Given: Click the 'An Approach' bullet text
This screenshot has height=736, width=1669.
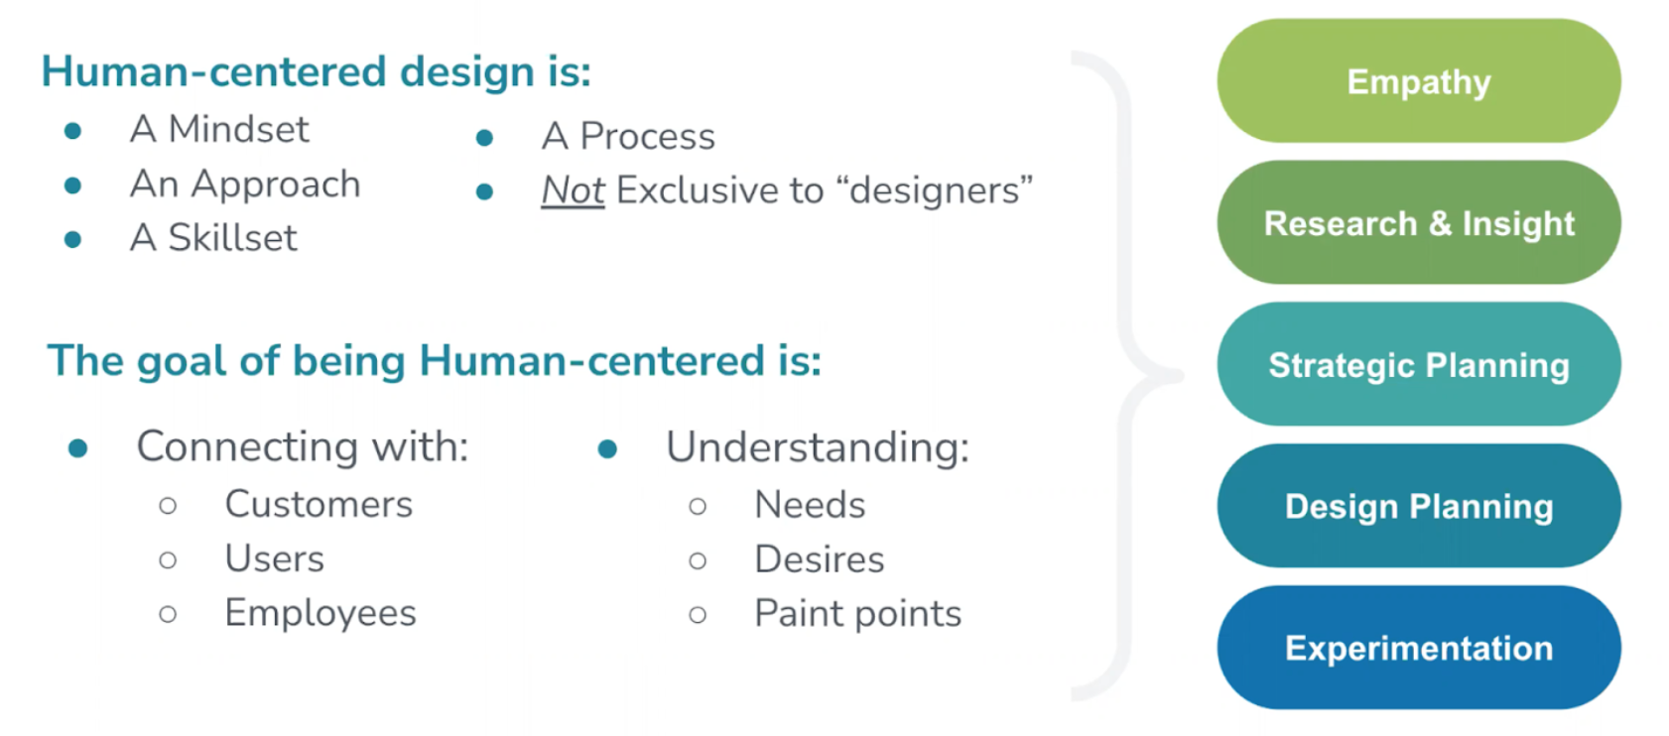Looking at the screenshot, I should 245,184.
